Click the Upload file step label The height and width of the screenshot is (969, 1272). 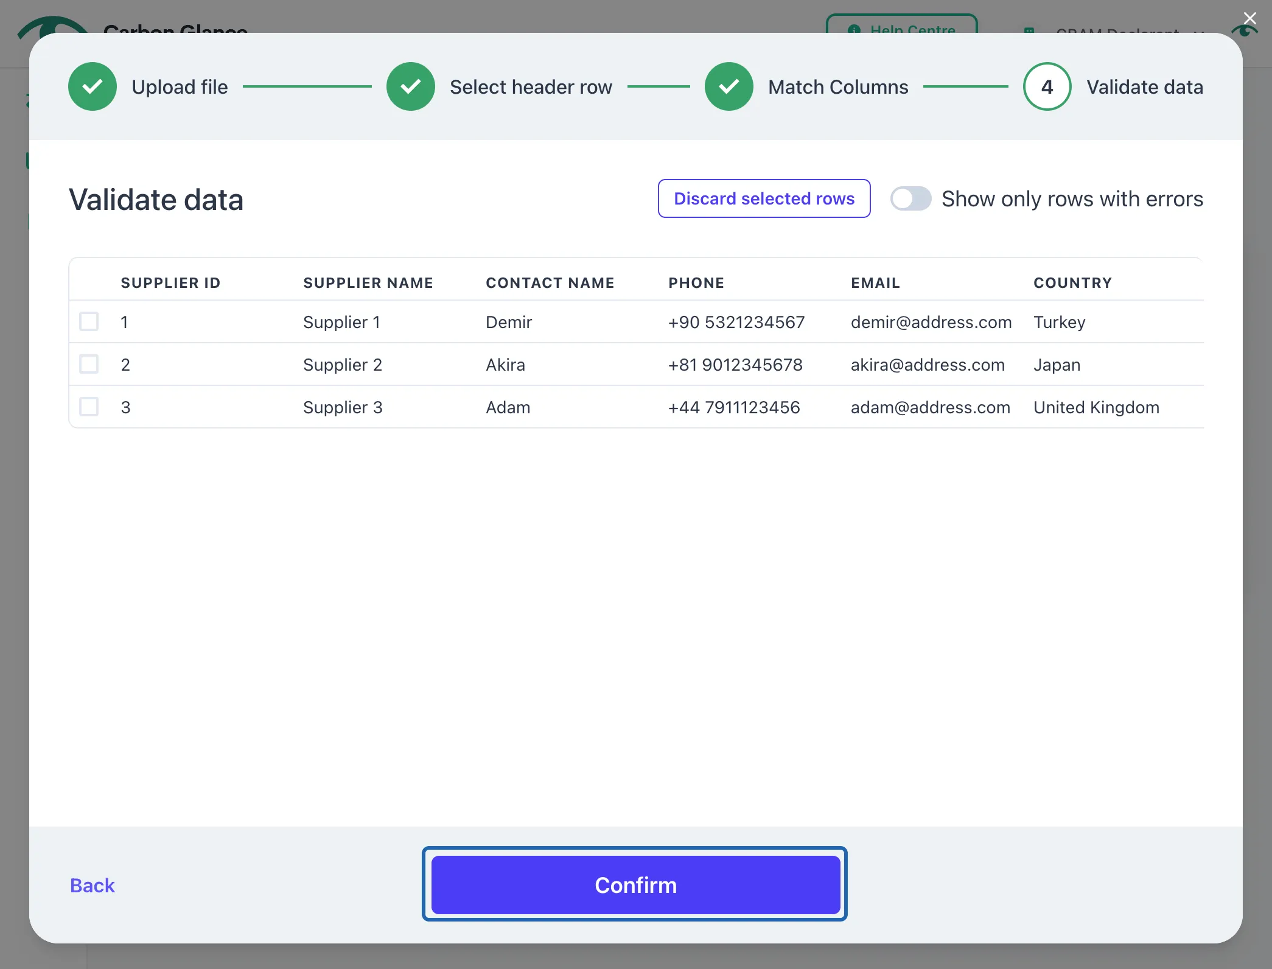180,87
